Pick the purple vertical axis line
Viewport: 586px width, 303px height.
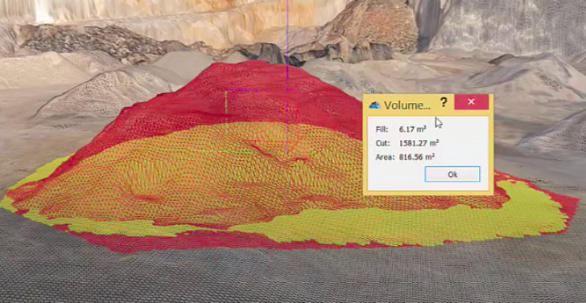coord(287,75)
